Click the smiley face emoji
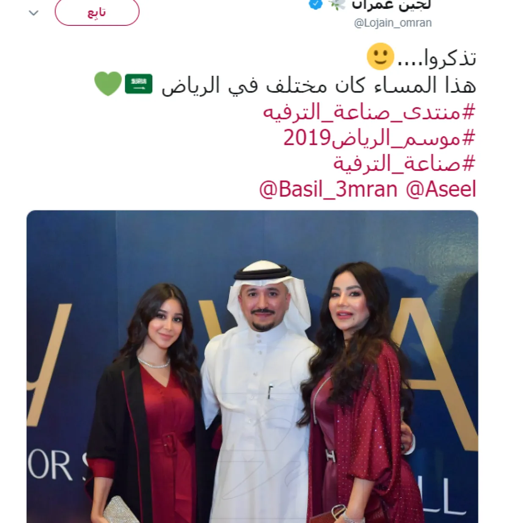508x523 pixels. click(x=380, y=57)
